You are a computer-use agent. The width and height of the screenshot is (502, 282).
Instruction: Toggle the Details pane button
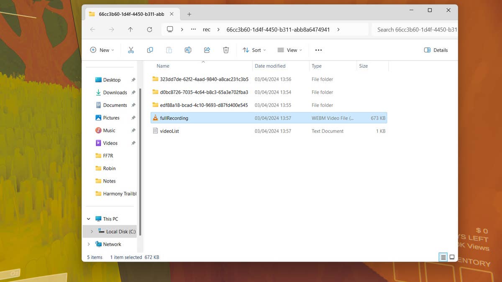pyautogui.click(x=436, y=50)
